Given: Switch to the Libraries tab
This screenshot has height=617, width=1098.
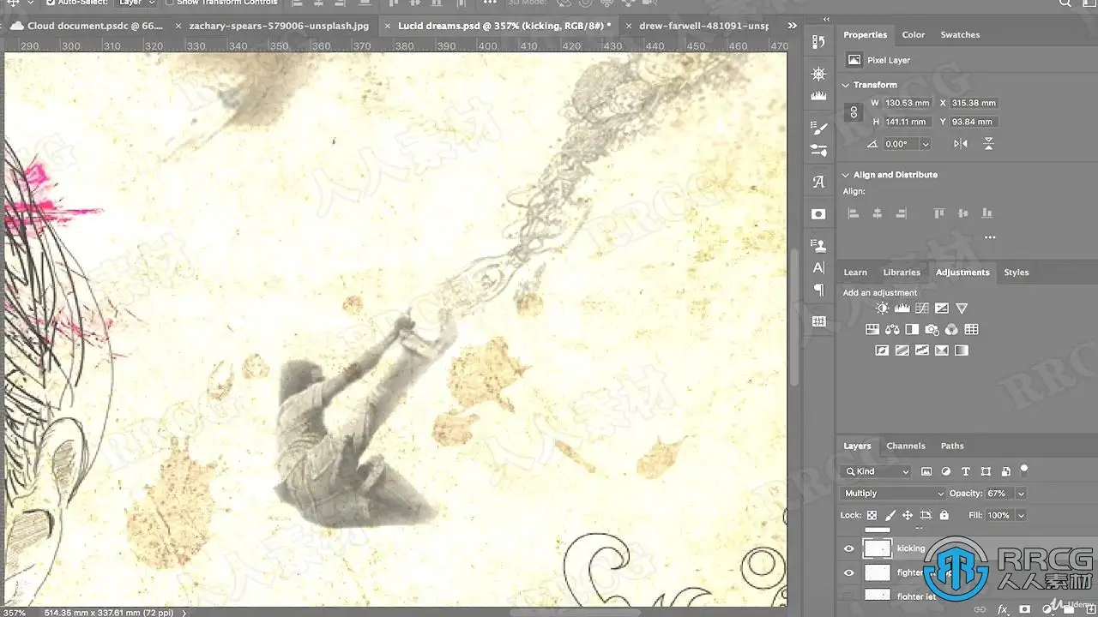Looking at the screenshot, I should [902, 273].
